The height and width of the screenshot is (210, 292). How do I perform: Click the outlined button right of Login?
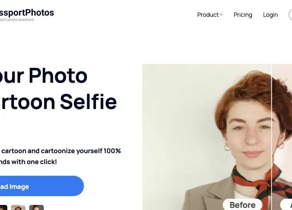290,15
